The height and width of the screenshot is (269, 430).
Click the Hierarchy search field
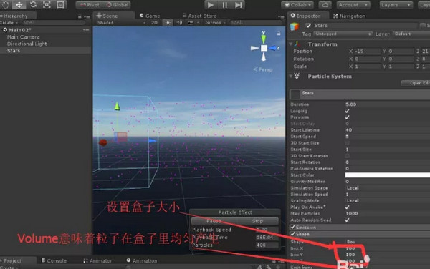click(55, 22)
